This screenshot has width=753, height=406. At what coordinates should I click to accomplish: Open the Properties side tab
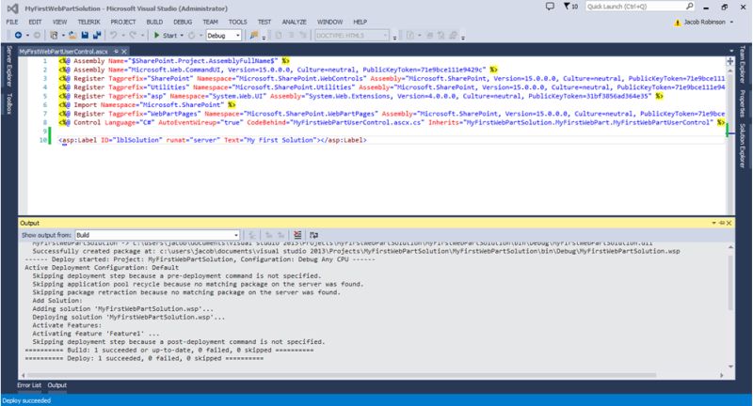coord(743,103)
